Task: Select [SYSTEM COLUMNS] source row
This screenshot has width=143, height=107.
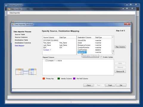Action: [51, 40]
